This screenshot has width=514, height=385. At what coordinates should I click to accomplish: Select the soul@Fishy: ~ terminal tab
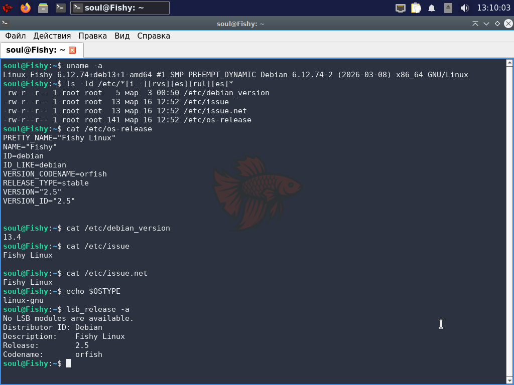[x=35, y=50]
